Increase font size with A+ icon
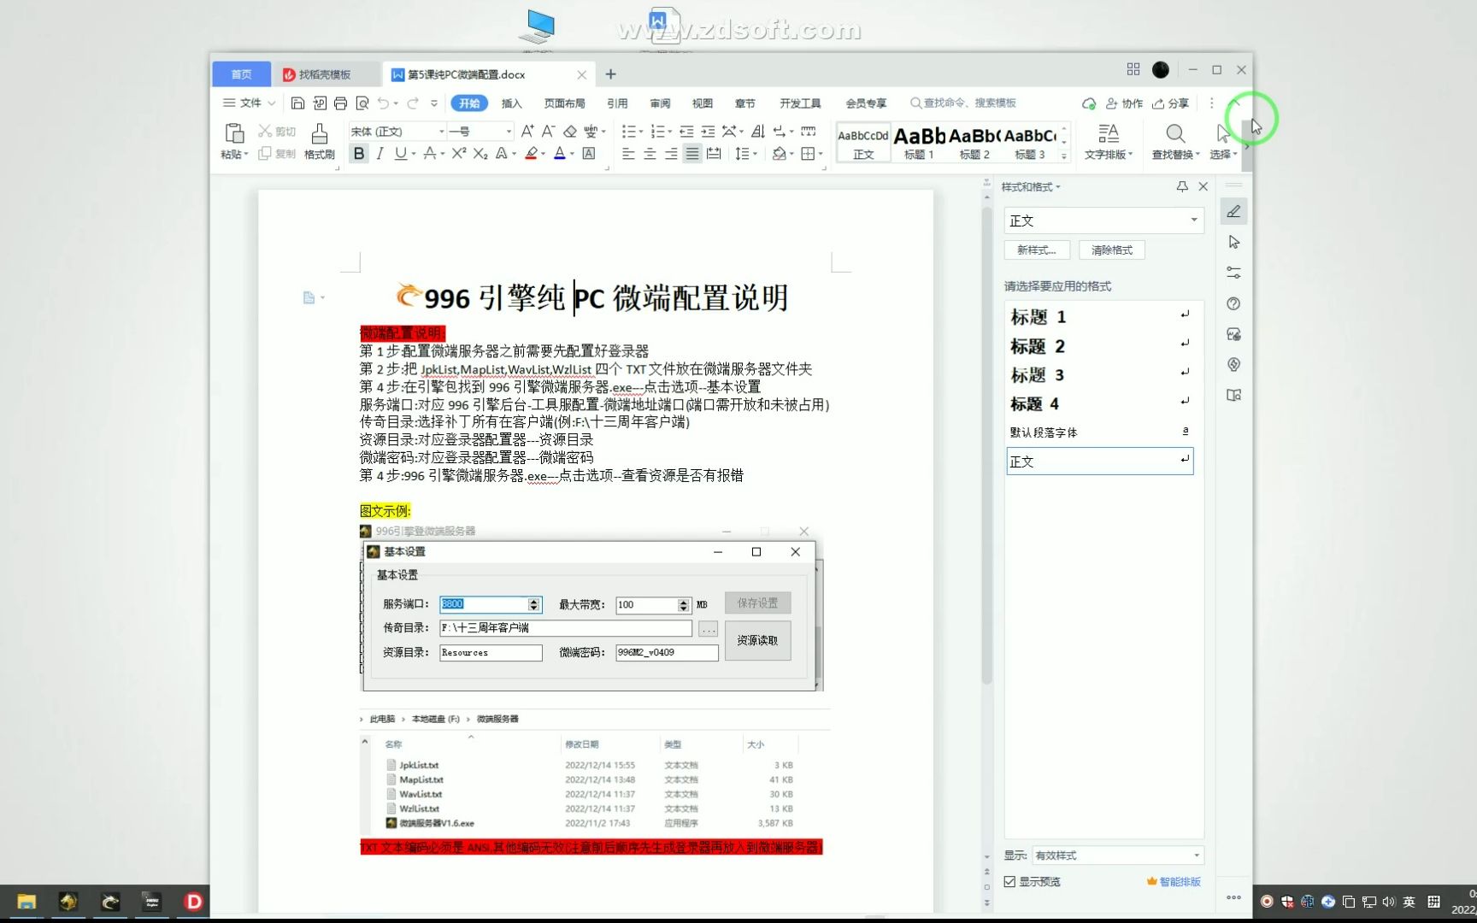1477x923 pixels. (x=527, y=131)
